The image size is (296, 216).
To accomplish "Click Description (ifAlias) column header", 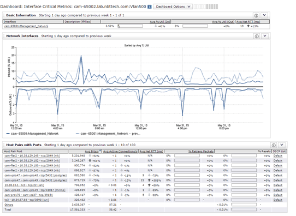I will point(78,22).
